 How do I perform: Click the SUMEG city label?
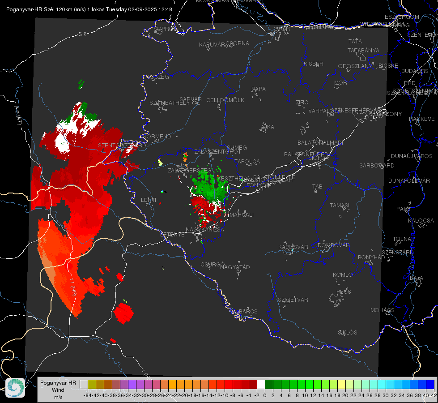click(237, 147)
